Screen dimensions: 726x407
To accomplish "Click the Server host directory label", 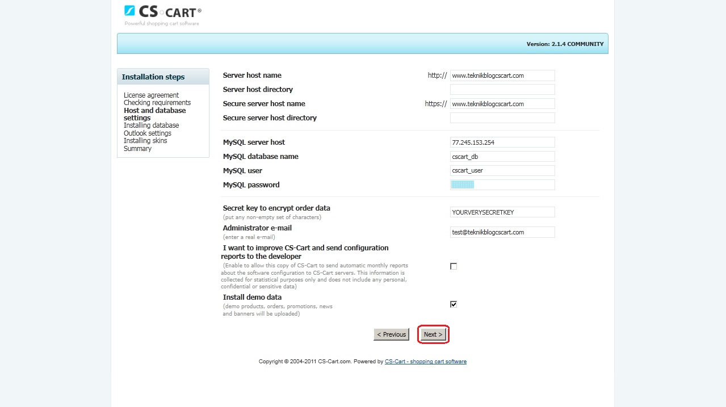I will click(258, 90).
